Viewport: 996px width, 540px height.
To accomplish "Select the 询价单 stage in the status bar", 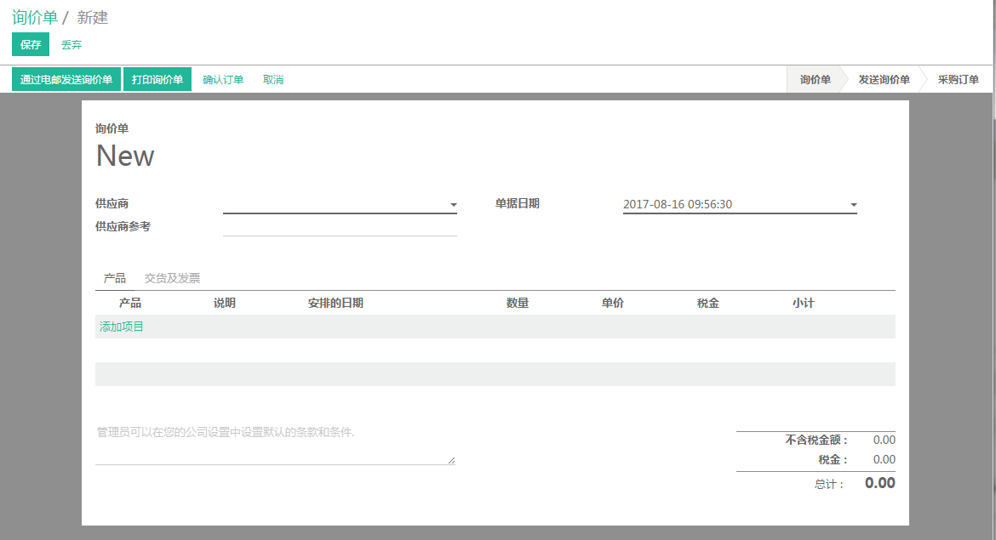I will point(815,80).
